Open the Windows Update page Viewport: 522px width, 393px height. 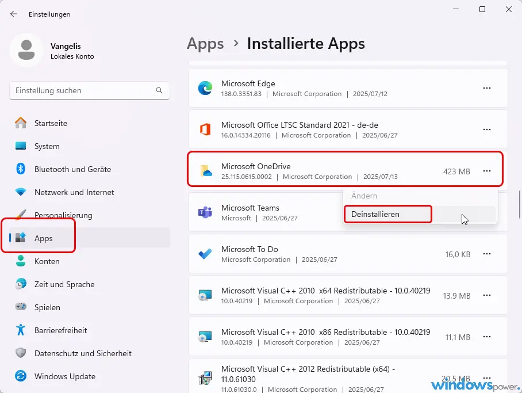point(90,376)
